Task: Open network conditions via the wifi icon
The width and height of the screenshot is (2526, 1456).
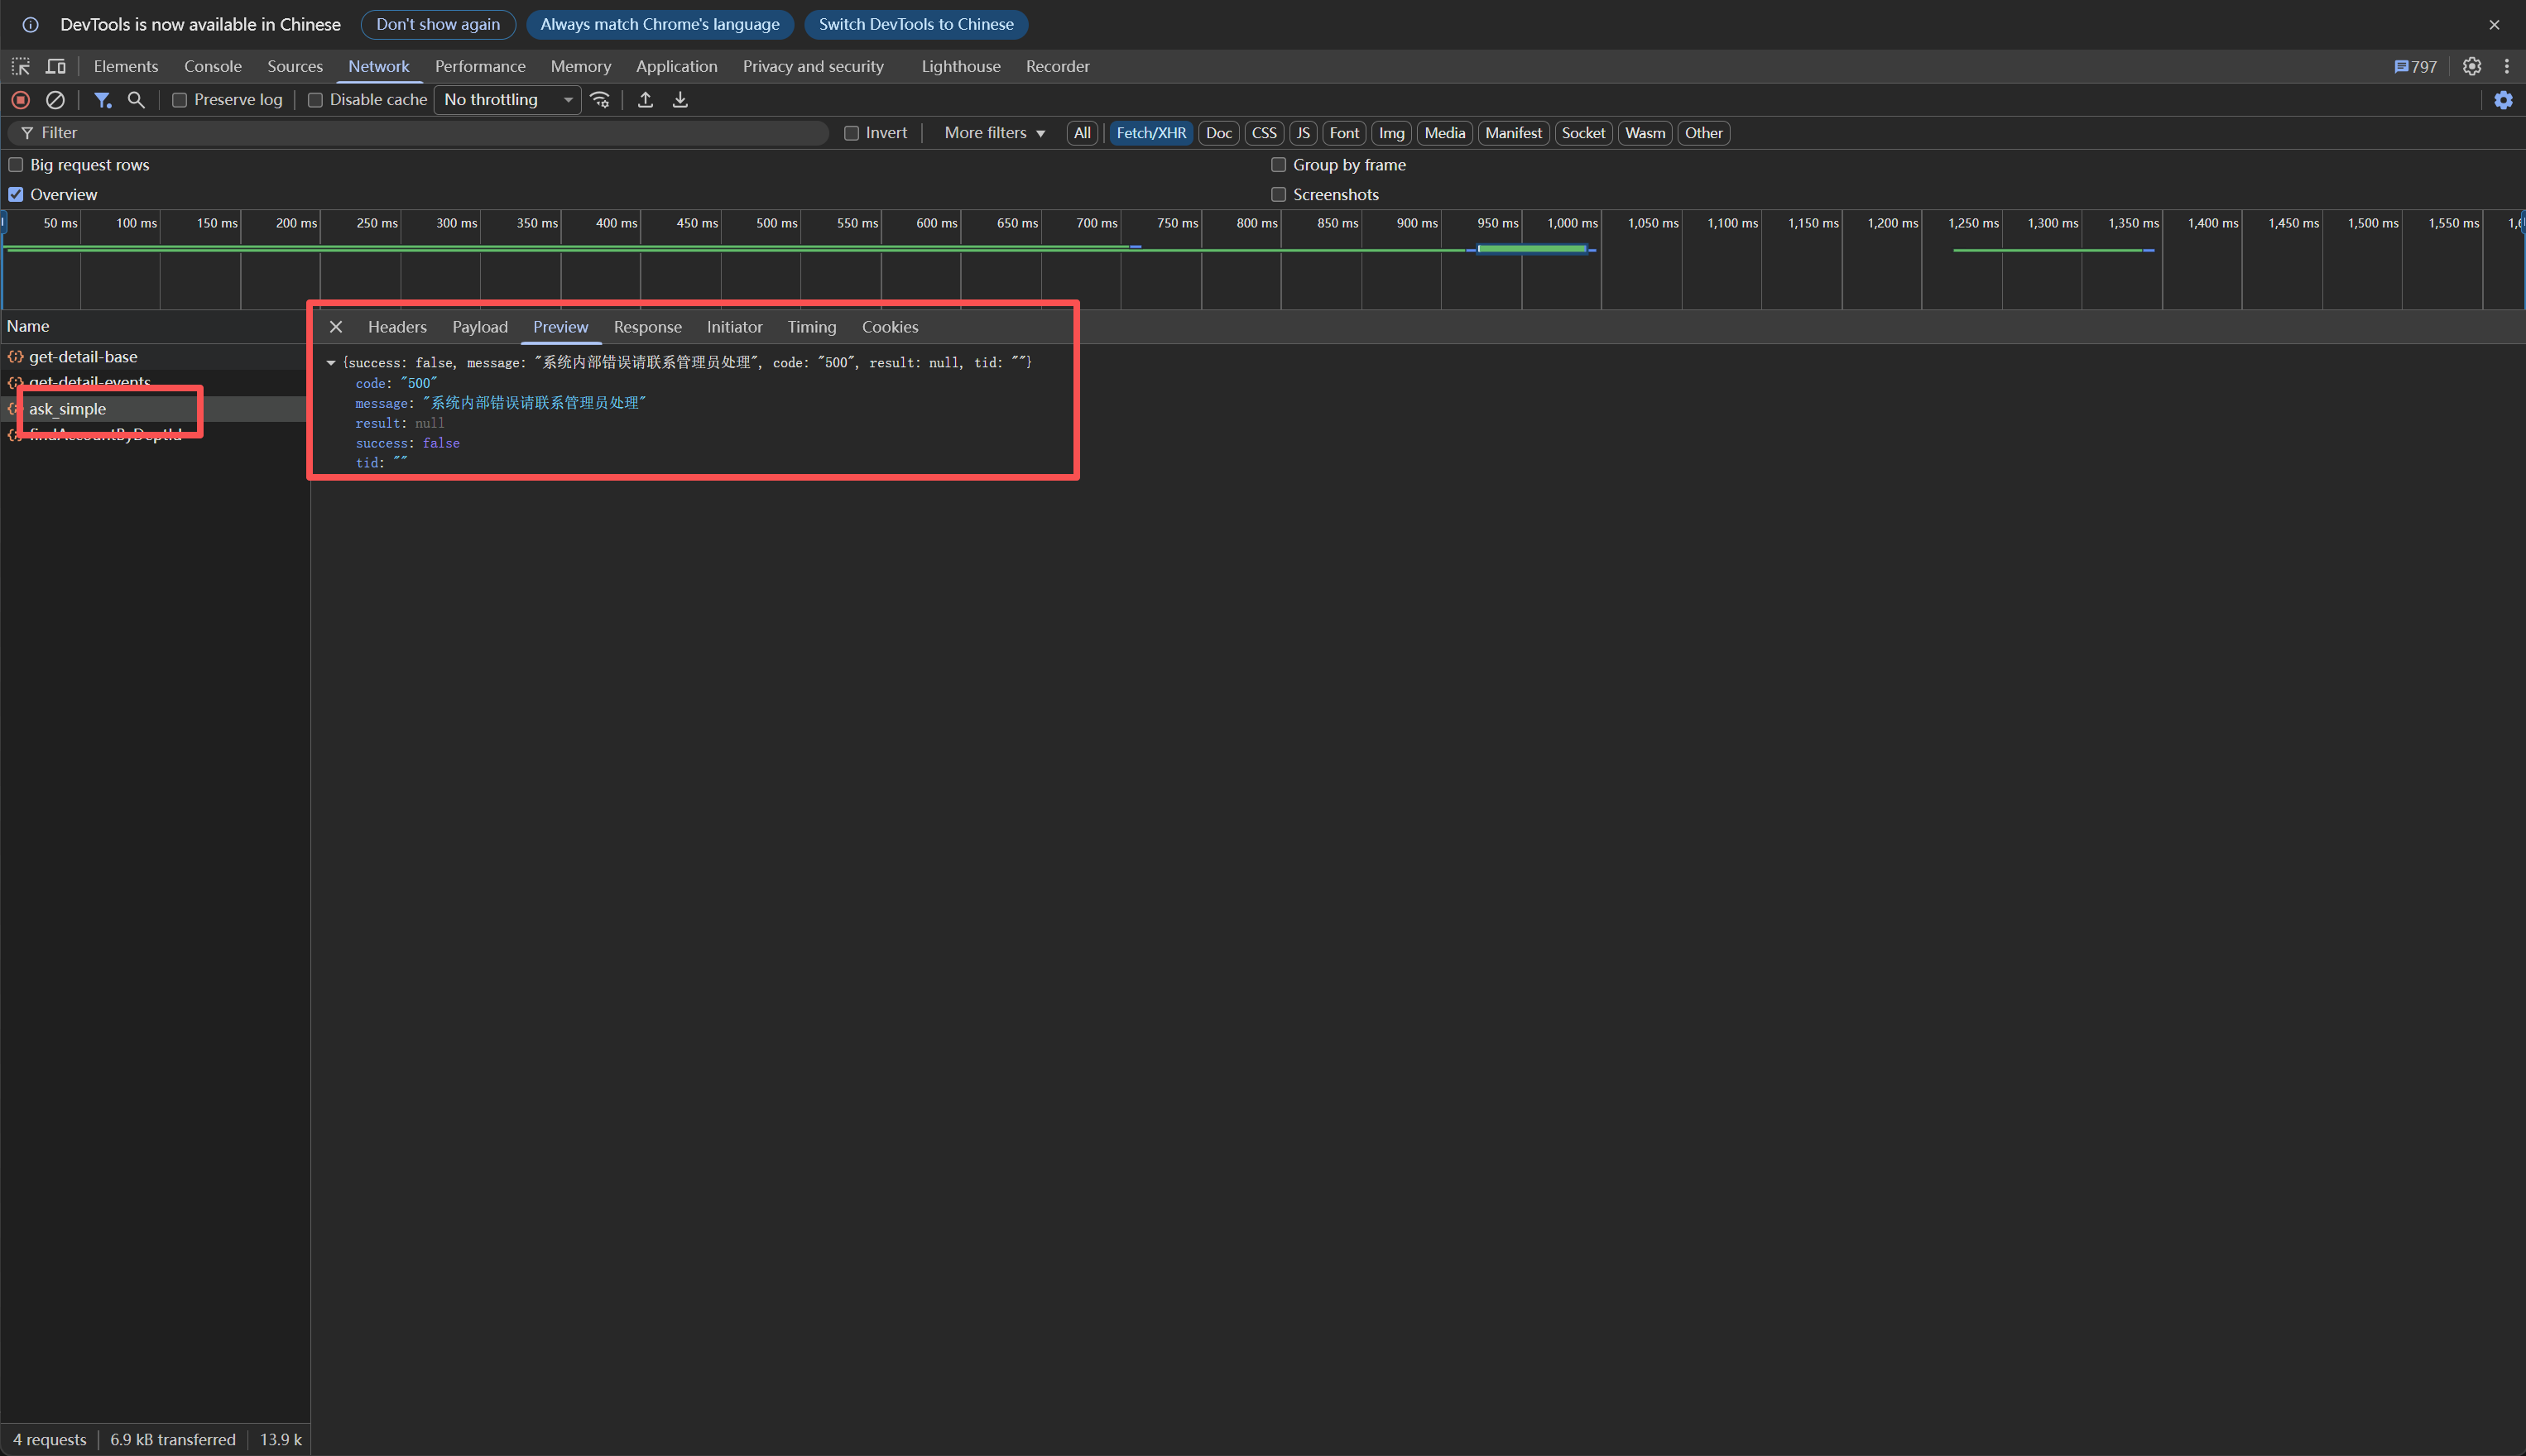Action: click(600, 100)
